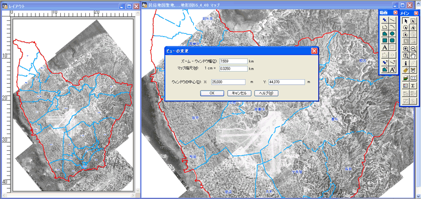Click the キャンセル button
The height and width of the screenshot is (199, 421).
(239, 93)
